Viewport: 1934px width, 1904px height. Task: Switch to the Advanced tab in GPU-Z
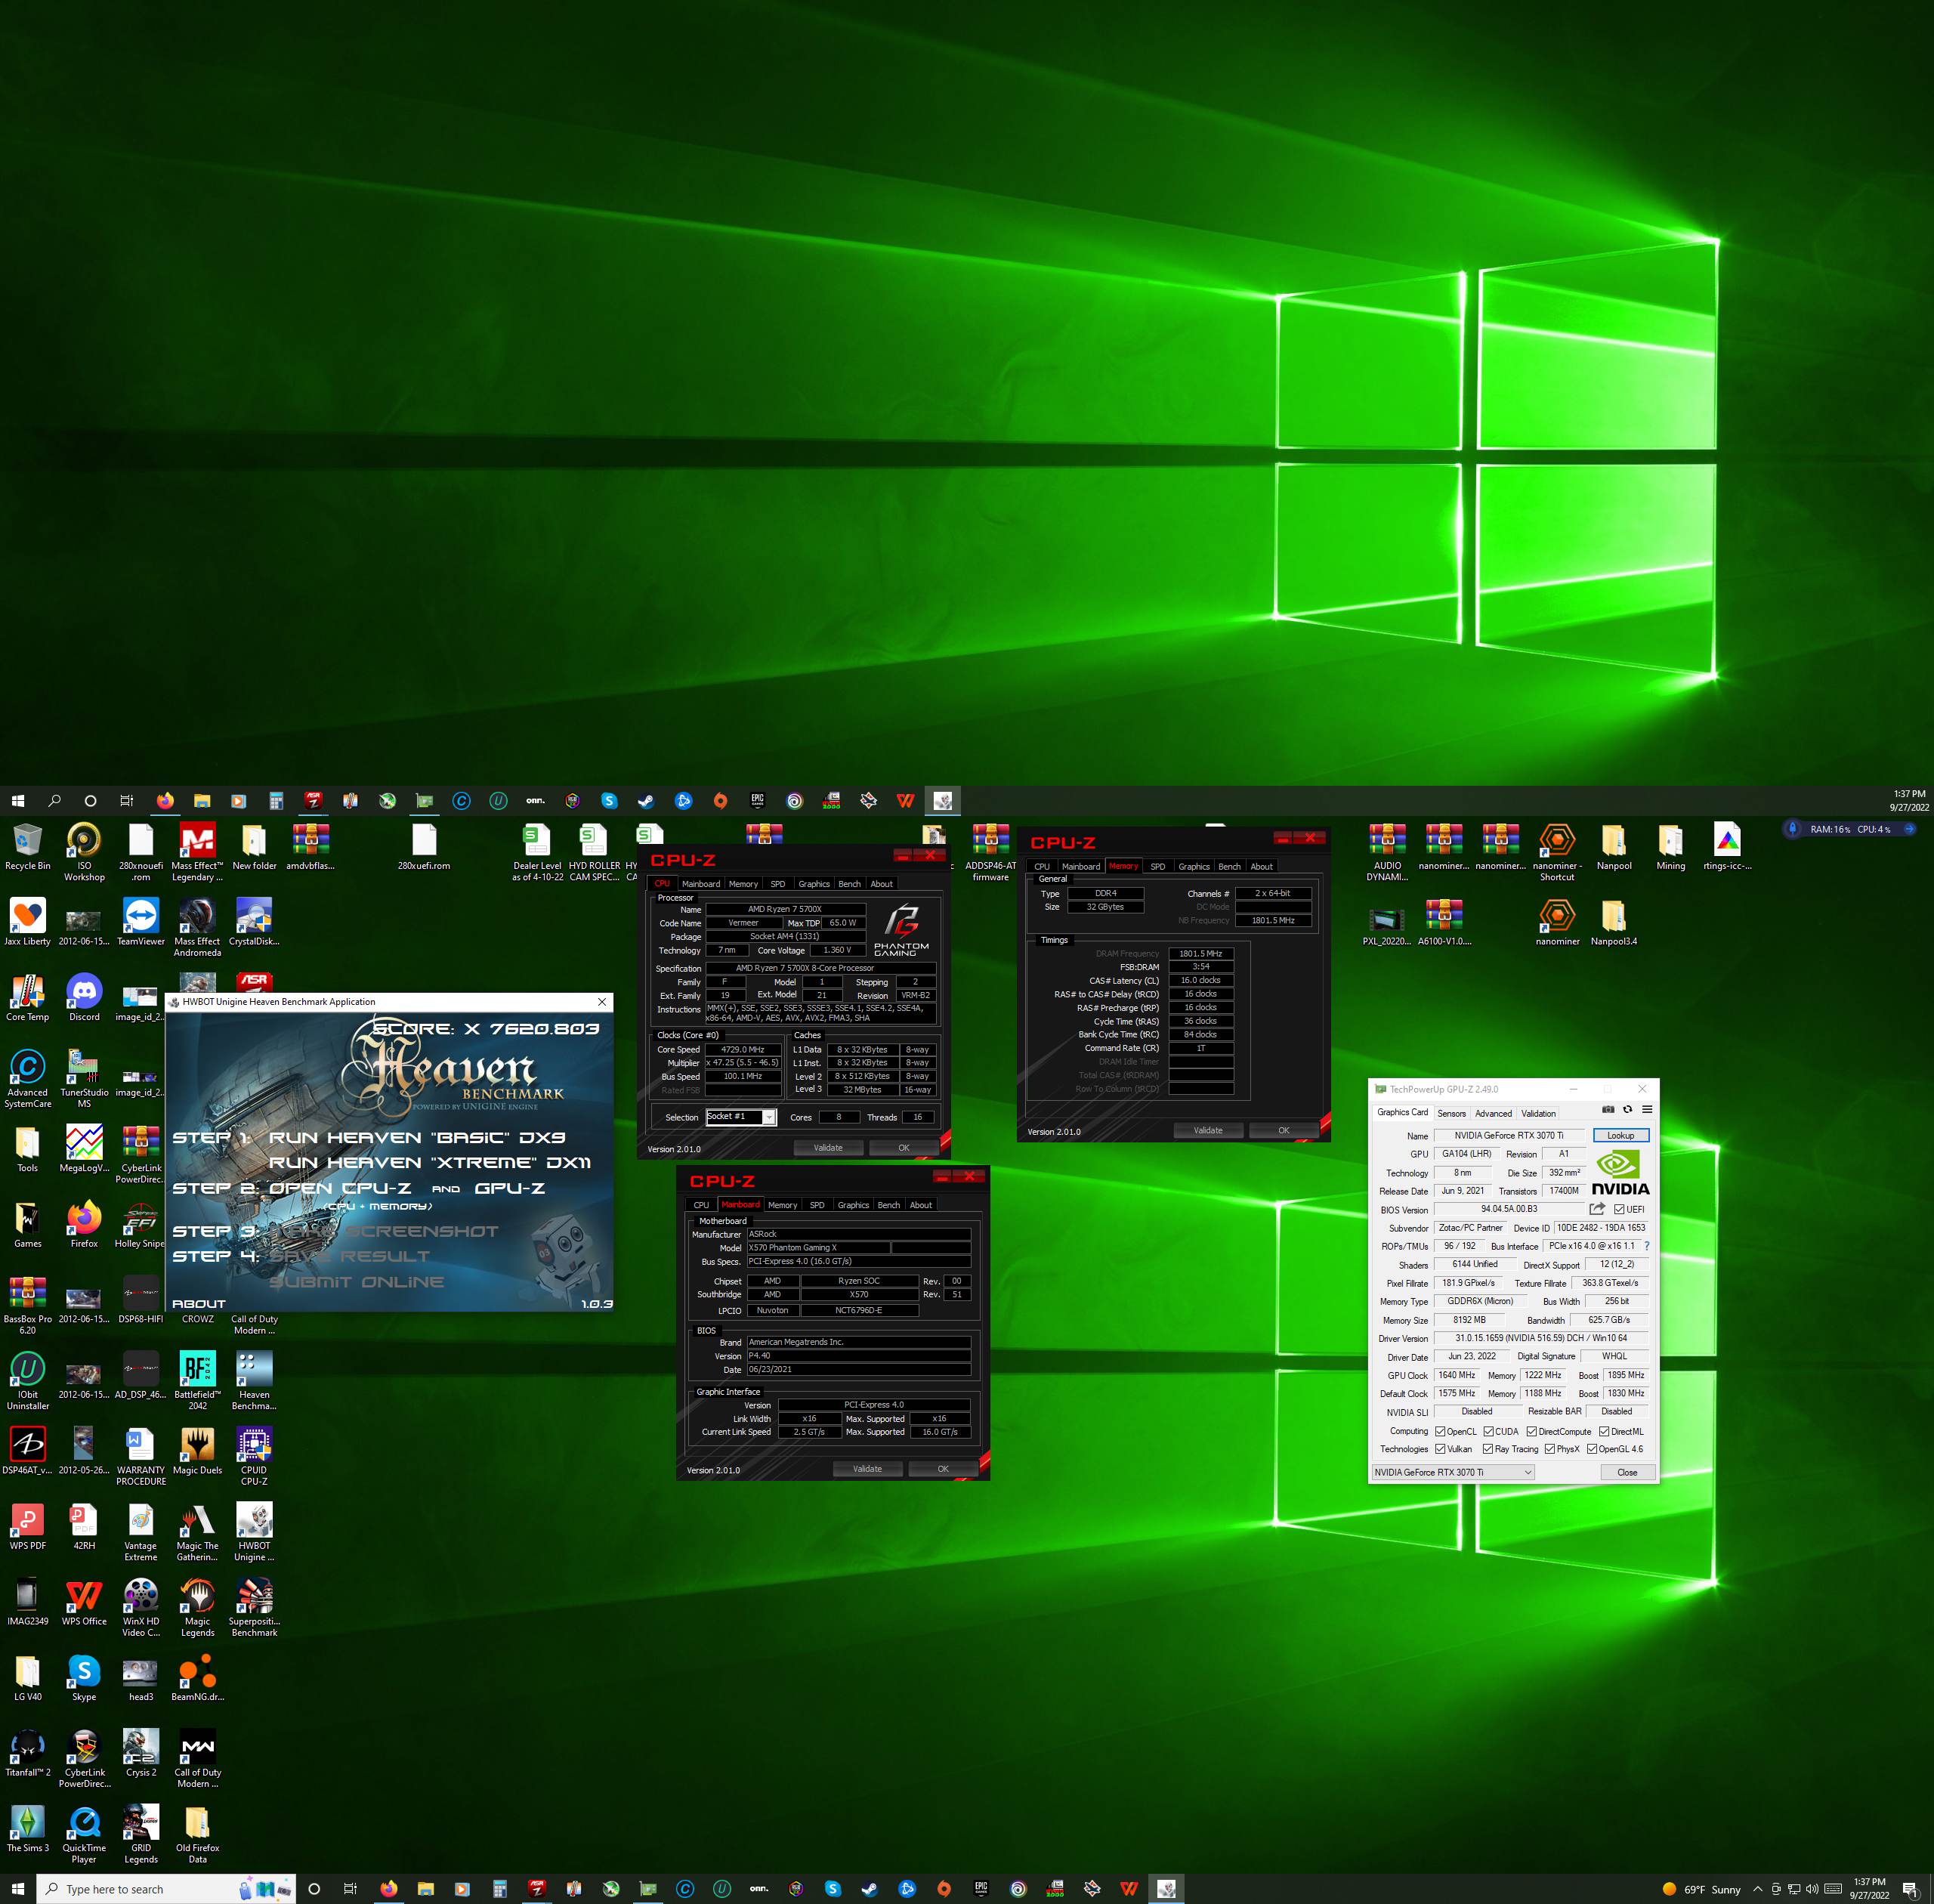pyautogui.click(x=1493, y=1113)
